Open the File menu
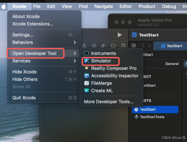 37,6
